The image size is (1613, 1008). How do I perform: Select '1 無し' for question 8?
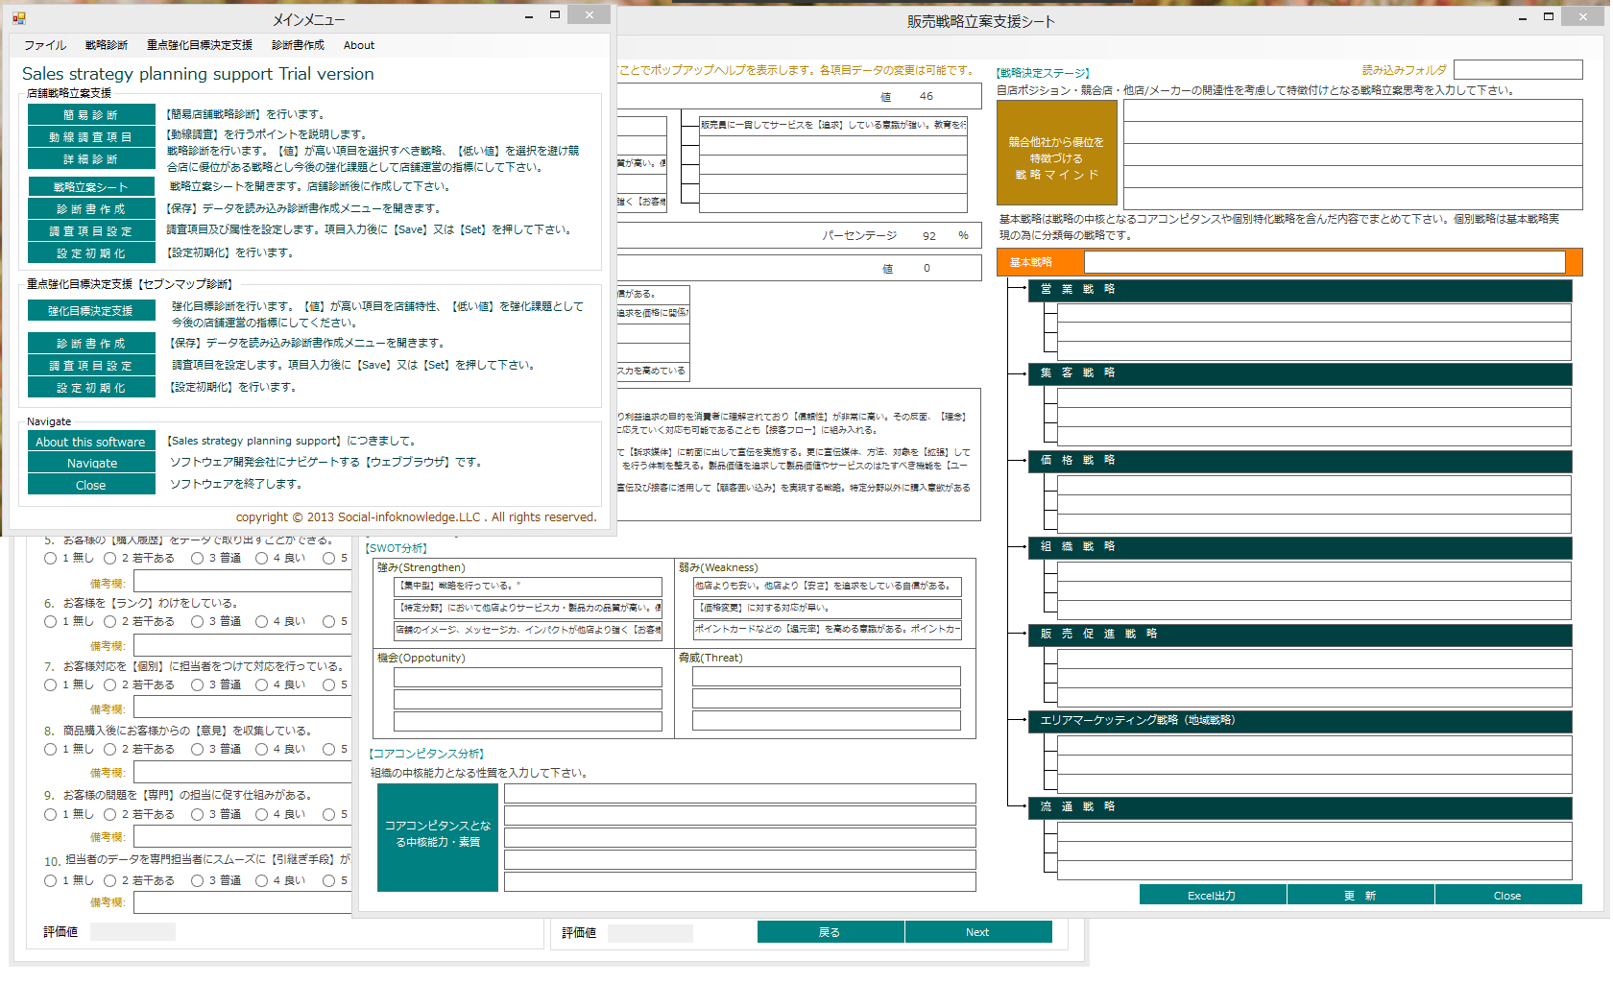(x=51, y=750)
